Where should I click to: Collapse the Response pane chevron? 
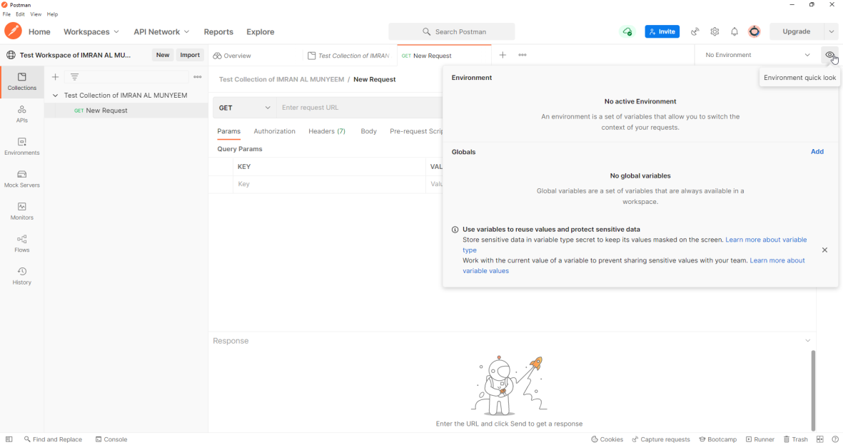coord(807,341)
